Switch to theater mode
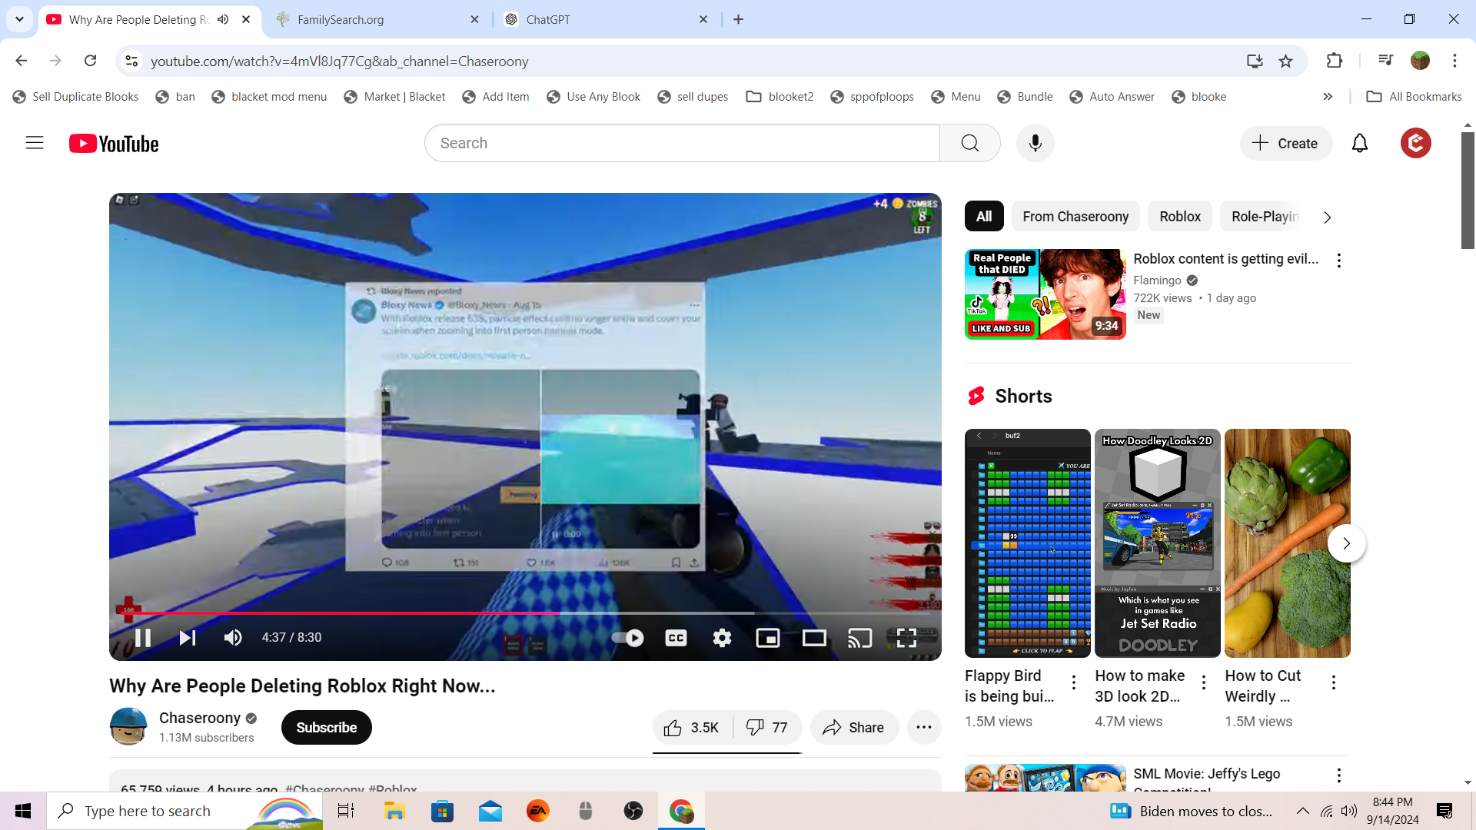1476x830 pixels. (x=814, y=638)
